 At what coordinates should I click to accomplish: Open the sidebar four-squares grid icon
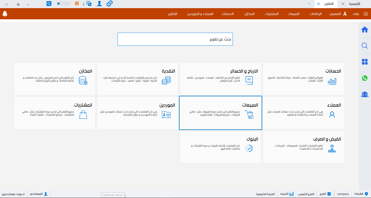(365, 62)
